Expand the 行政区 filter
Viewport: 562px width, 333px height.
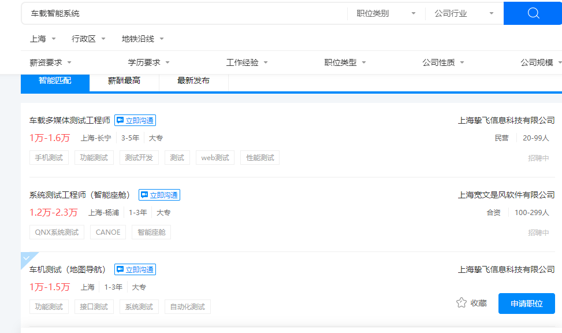click(88, 39)
